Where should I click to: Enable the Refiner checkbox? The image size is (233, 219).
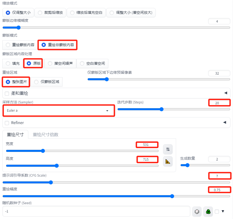click(x=7, y=123)
